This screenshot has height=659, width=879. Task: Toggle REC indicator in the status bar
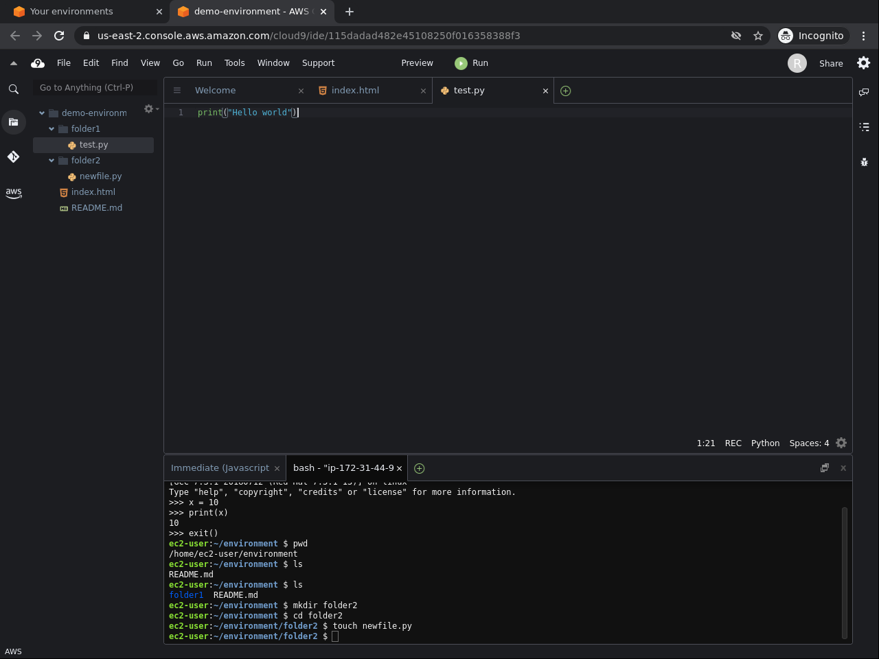click(733, 443)
